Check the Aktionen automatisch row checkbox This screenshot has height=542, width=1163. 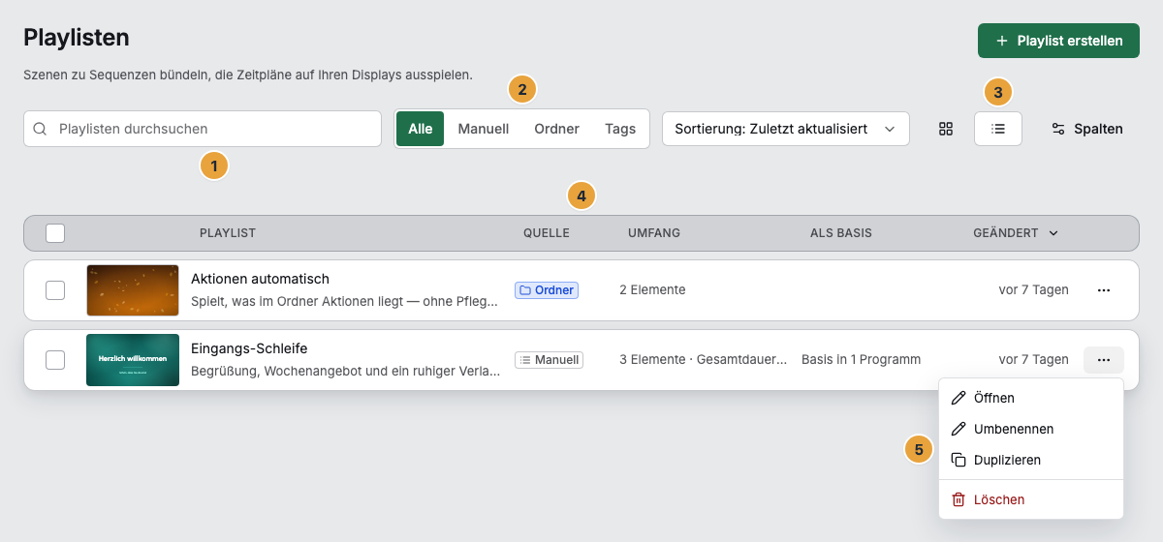[x=55, y=290]
